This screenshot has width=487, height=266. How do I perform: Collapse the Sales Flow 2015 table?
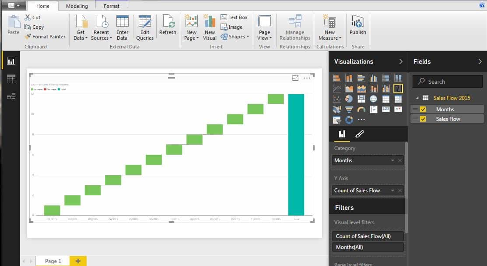417,98
